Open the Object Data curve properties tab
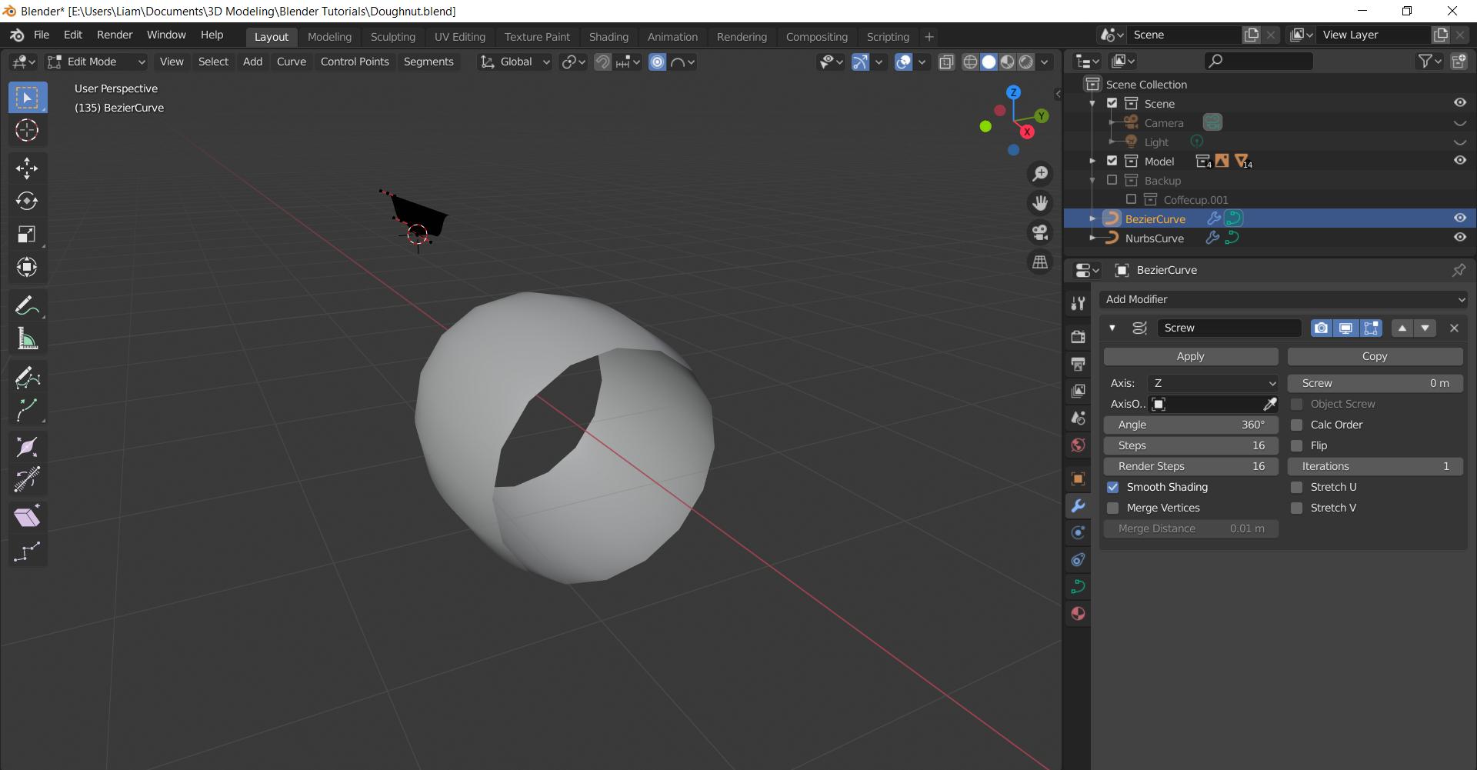 (1078, 586)
